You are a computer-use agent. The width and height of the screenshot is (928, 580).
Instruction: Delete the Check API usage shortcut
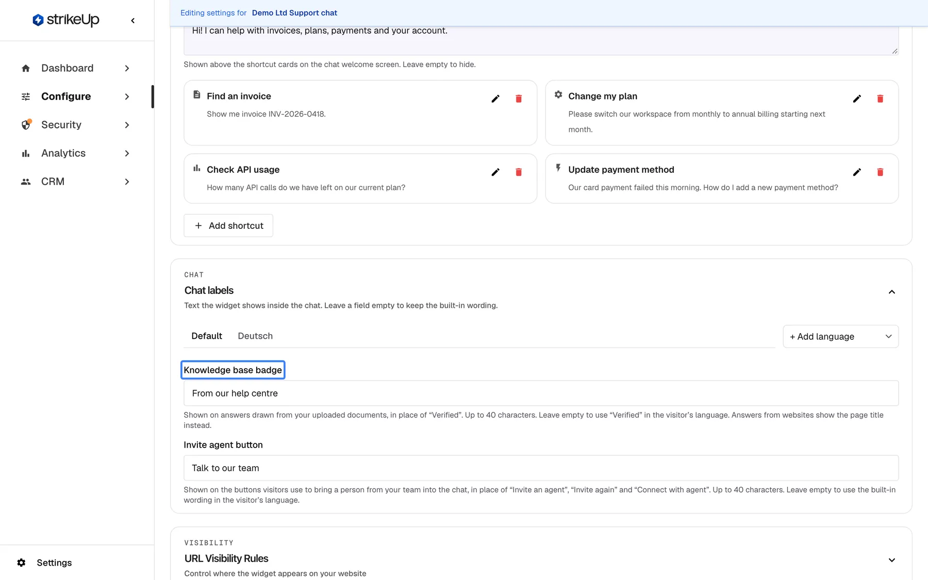click(x=519, y=172)
